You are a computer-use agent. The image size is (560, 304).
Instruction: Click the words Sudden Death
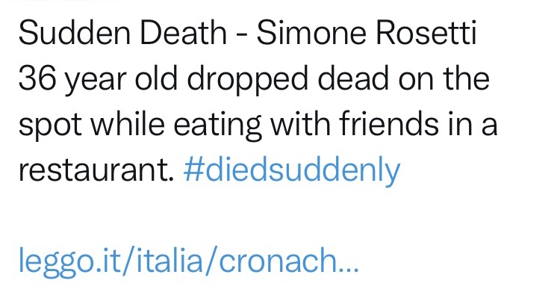(x=122, y=33)
